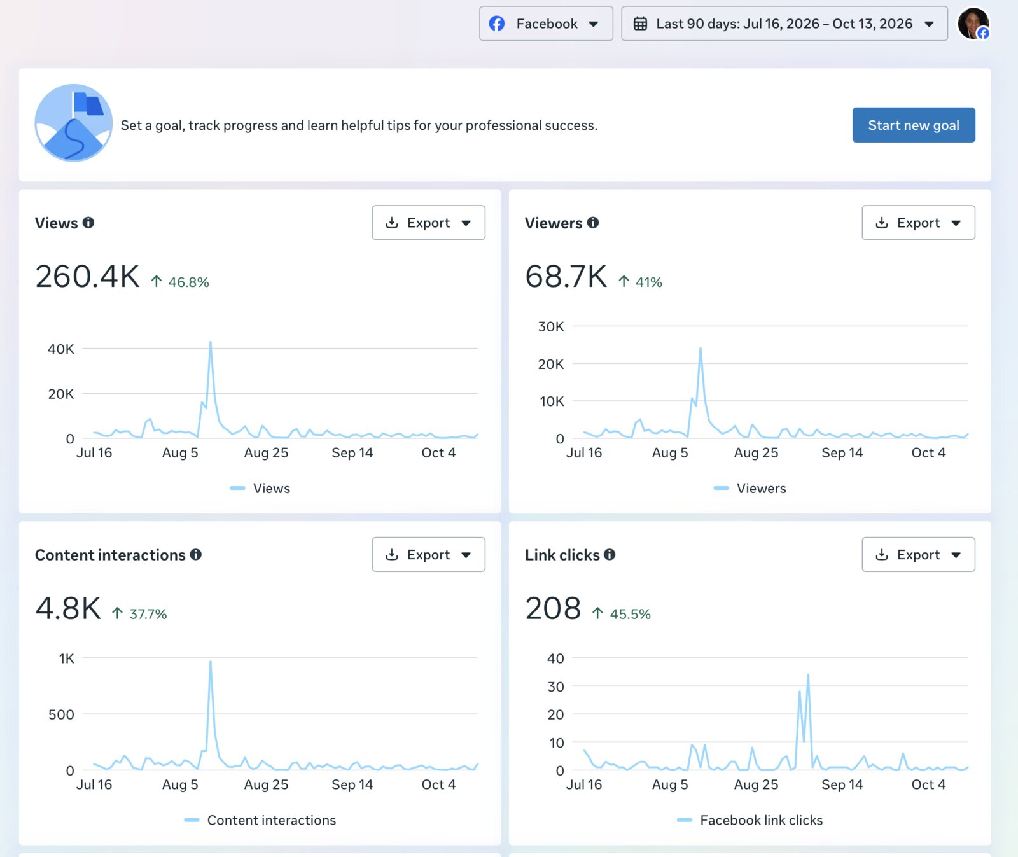Click the peak spike in Views chart
Viewport: 1018px width, 857px height.
211,344
